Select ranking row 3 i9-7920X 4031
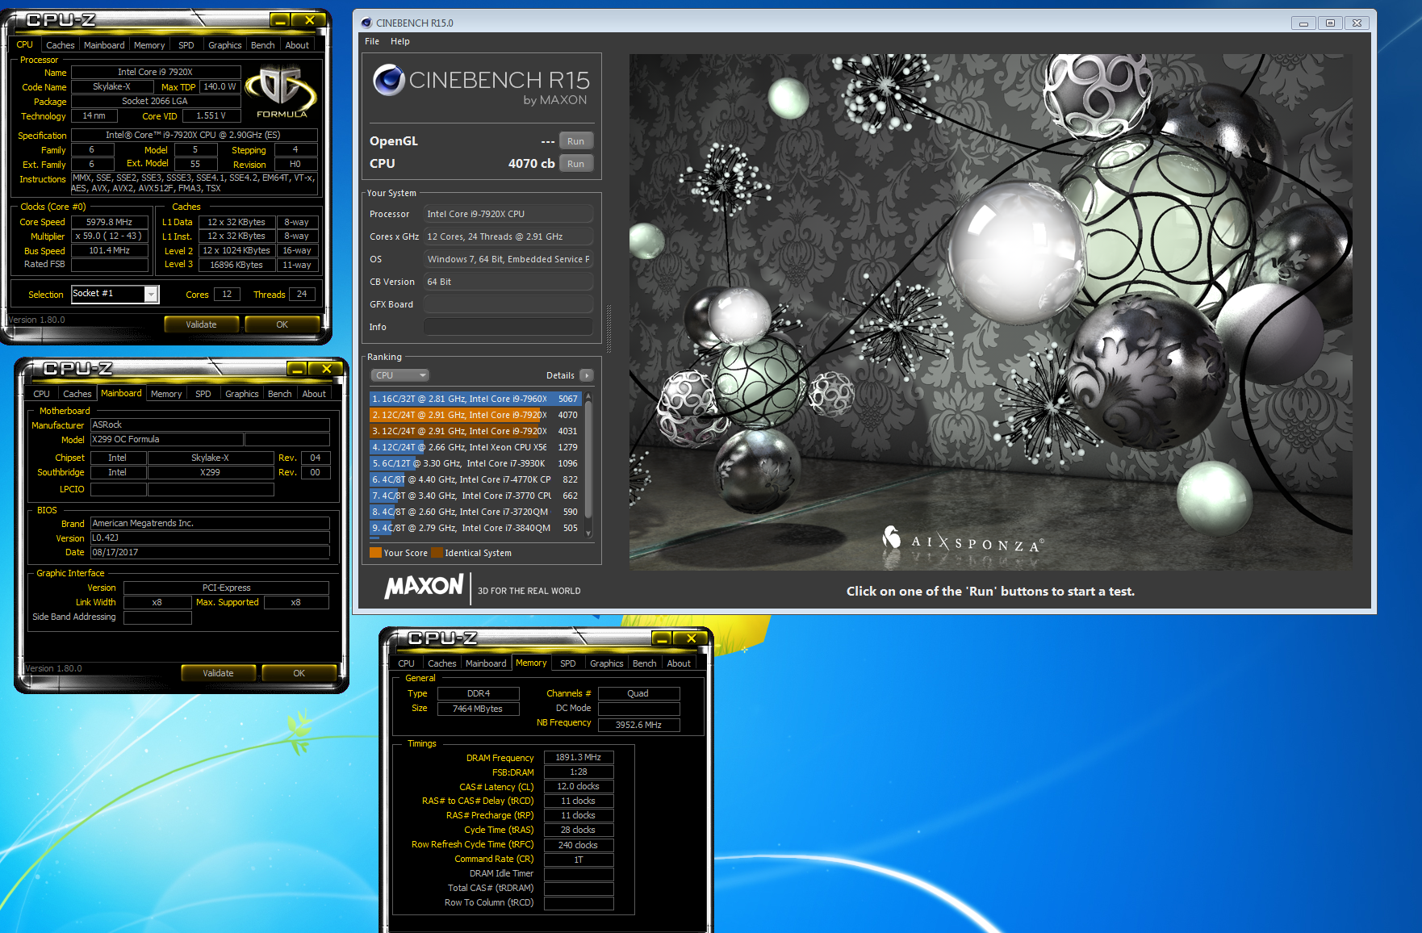 pos(475,431)
